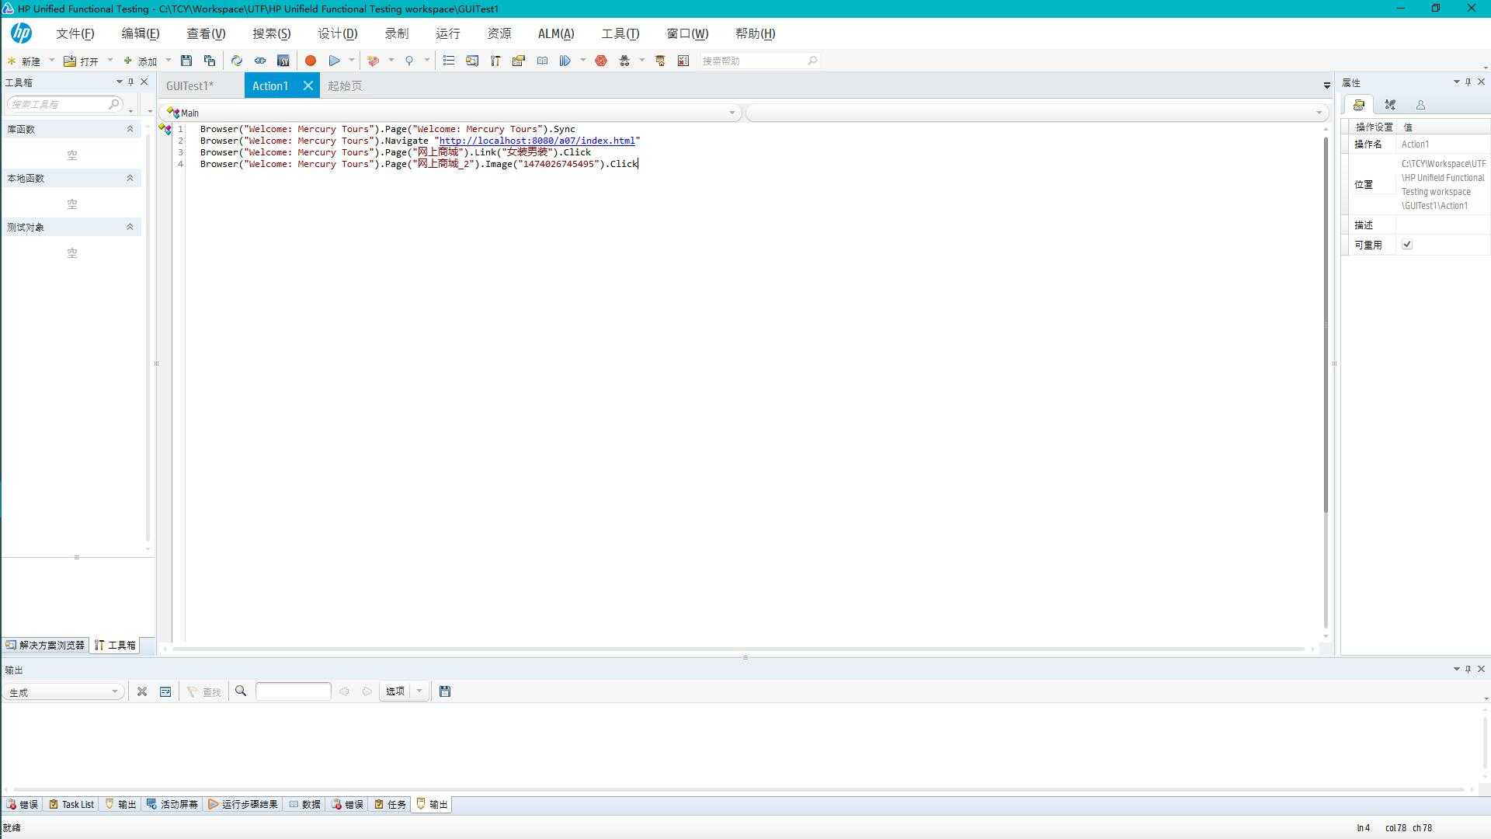Image resolution: width=1491 pixels, height=839 pixels.
Task: Close the Action1 tab
Action: point(308,85)
